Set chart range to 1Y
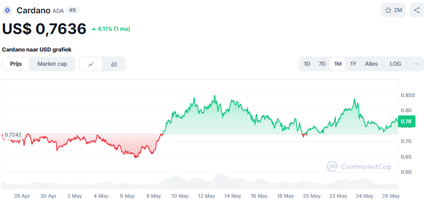This screenshot has height=200, width=426. click(x=353, y=64)
